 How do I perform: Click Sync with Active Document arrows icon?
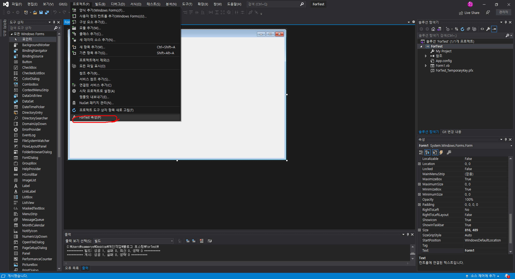coord(457,29)
